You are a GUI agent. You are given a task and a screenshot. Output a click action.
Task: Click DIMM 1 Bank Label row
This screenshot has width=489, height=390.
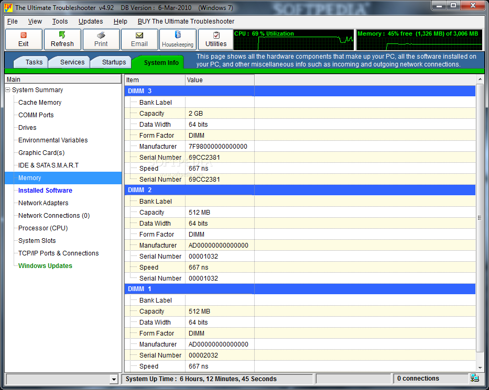click(300, 300)
